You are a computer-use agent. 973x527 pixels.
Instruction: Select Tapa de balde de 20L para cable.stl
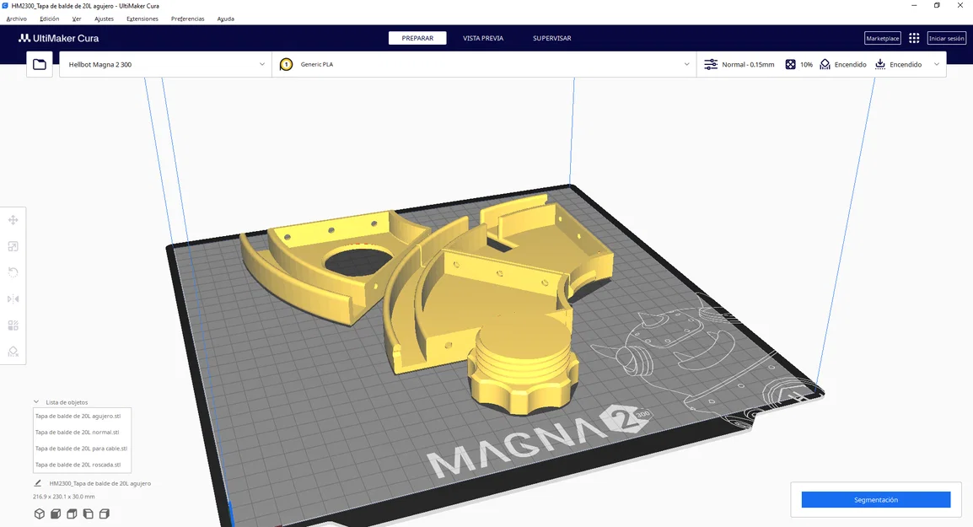pyautogui.click(x=82, y=449)
